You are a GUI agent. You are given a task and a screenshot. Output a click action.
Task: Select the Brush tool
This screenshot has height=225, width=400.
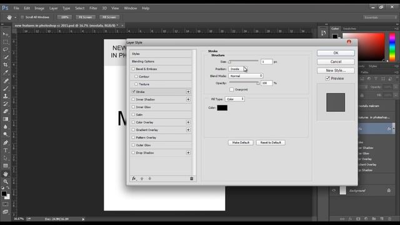[6, 89]
